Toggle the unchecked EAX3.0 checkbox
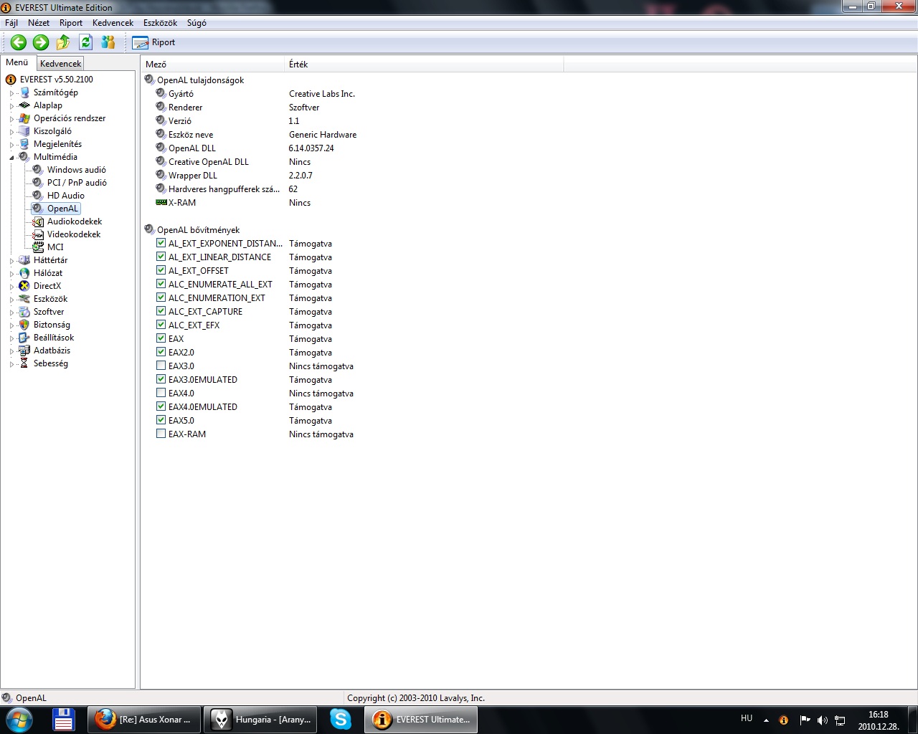This screenshot has width=918, height=734. point(161,366)
